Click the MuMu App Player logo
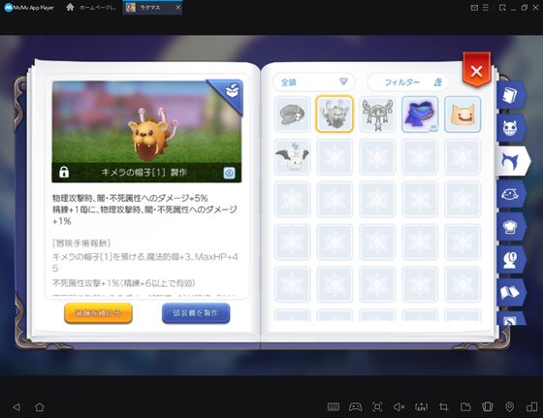 point(29,7)
